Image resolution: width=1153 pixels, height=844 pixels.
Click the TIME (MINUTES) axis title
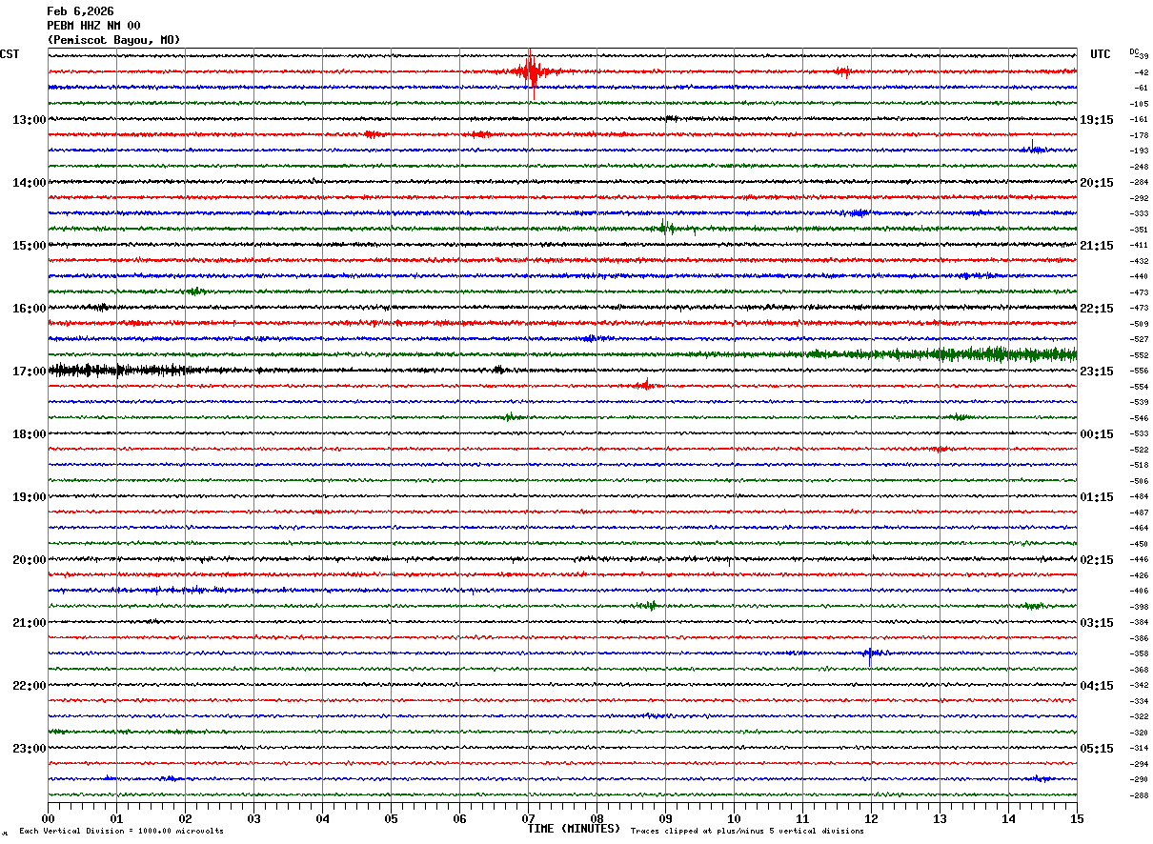click(x=574, y=829)
